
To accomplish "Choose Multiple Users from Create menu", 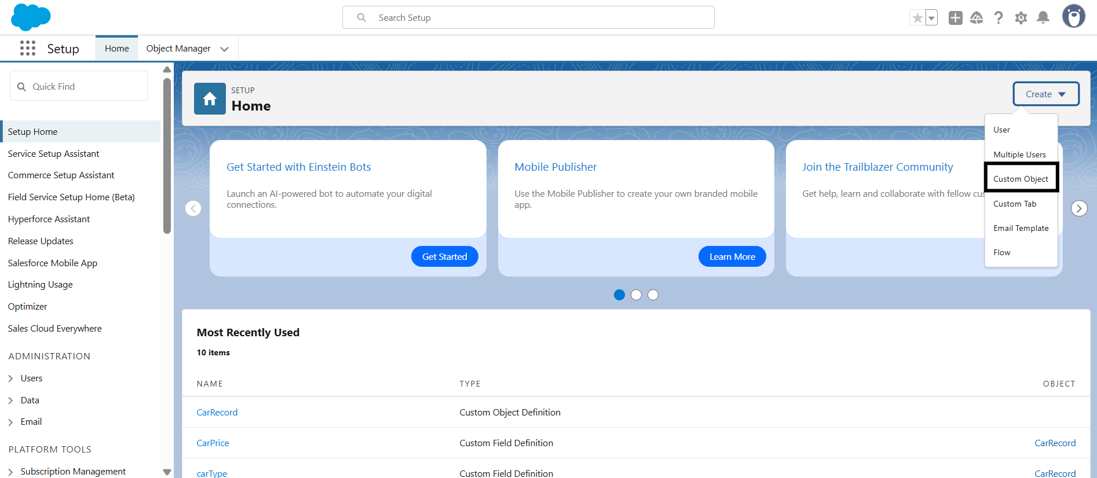I will point(1021,155).
